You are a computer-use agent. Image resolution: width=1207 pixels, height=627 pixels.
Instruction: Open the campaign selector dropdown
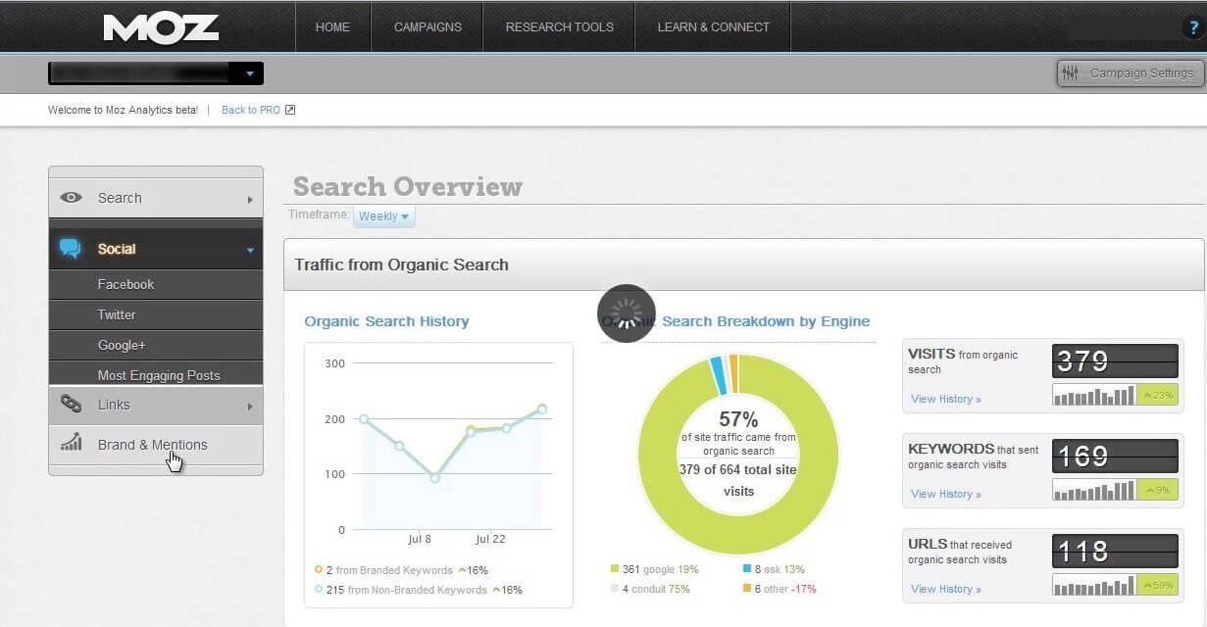pyautogui.click(x=156, y=73)
